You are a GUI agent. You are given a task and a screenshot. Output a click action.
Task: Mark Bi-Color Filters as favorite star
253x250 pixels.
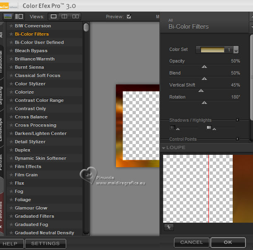click(x=11, y=34)
